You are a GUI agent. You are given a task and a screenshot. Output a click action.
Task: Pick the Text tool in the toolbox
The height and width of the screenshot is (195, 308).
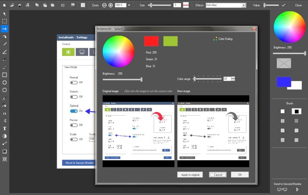point(5,128)
